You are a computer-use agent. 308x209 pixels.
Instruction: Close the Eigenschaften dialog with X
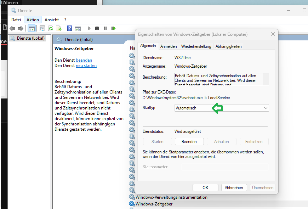coord(273,34)
